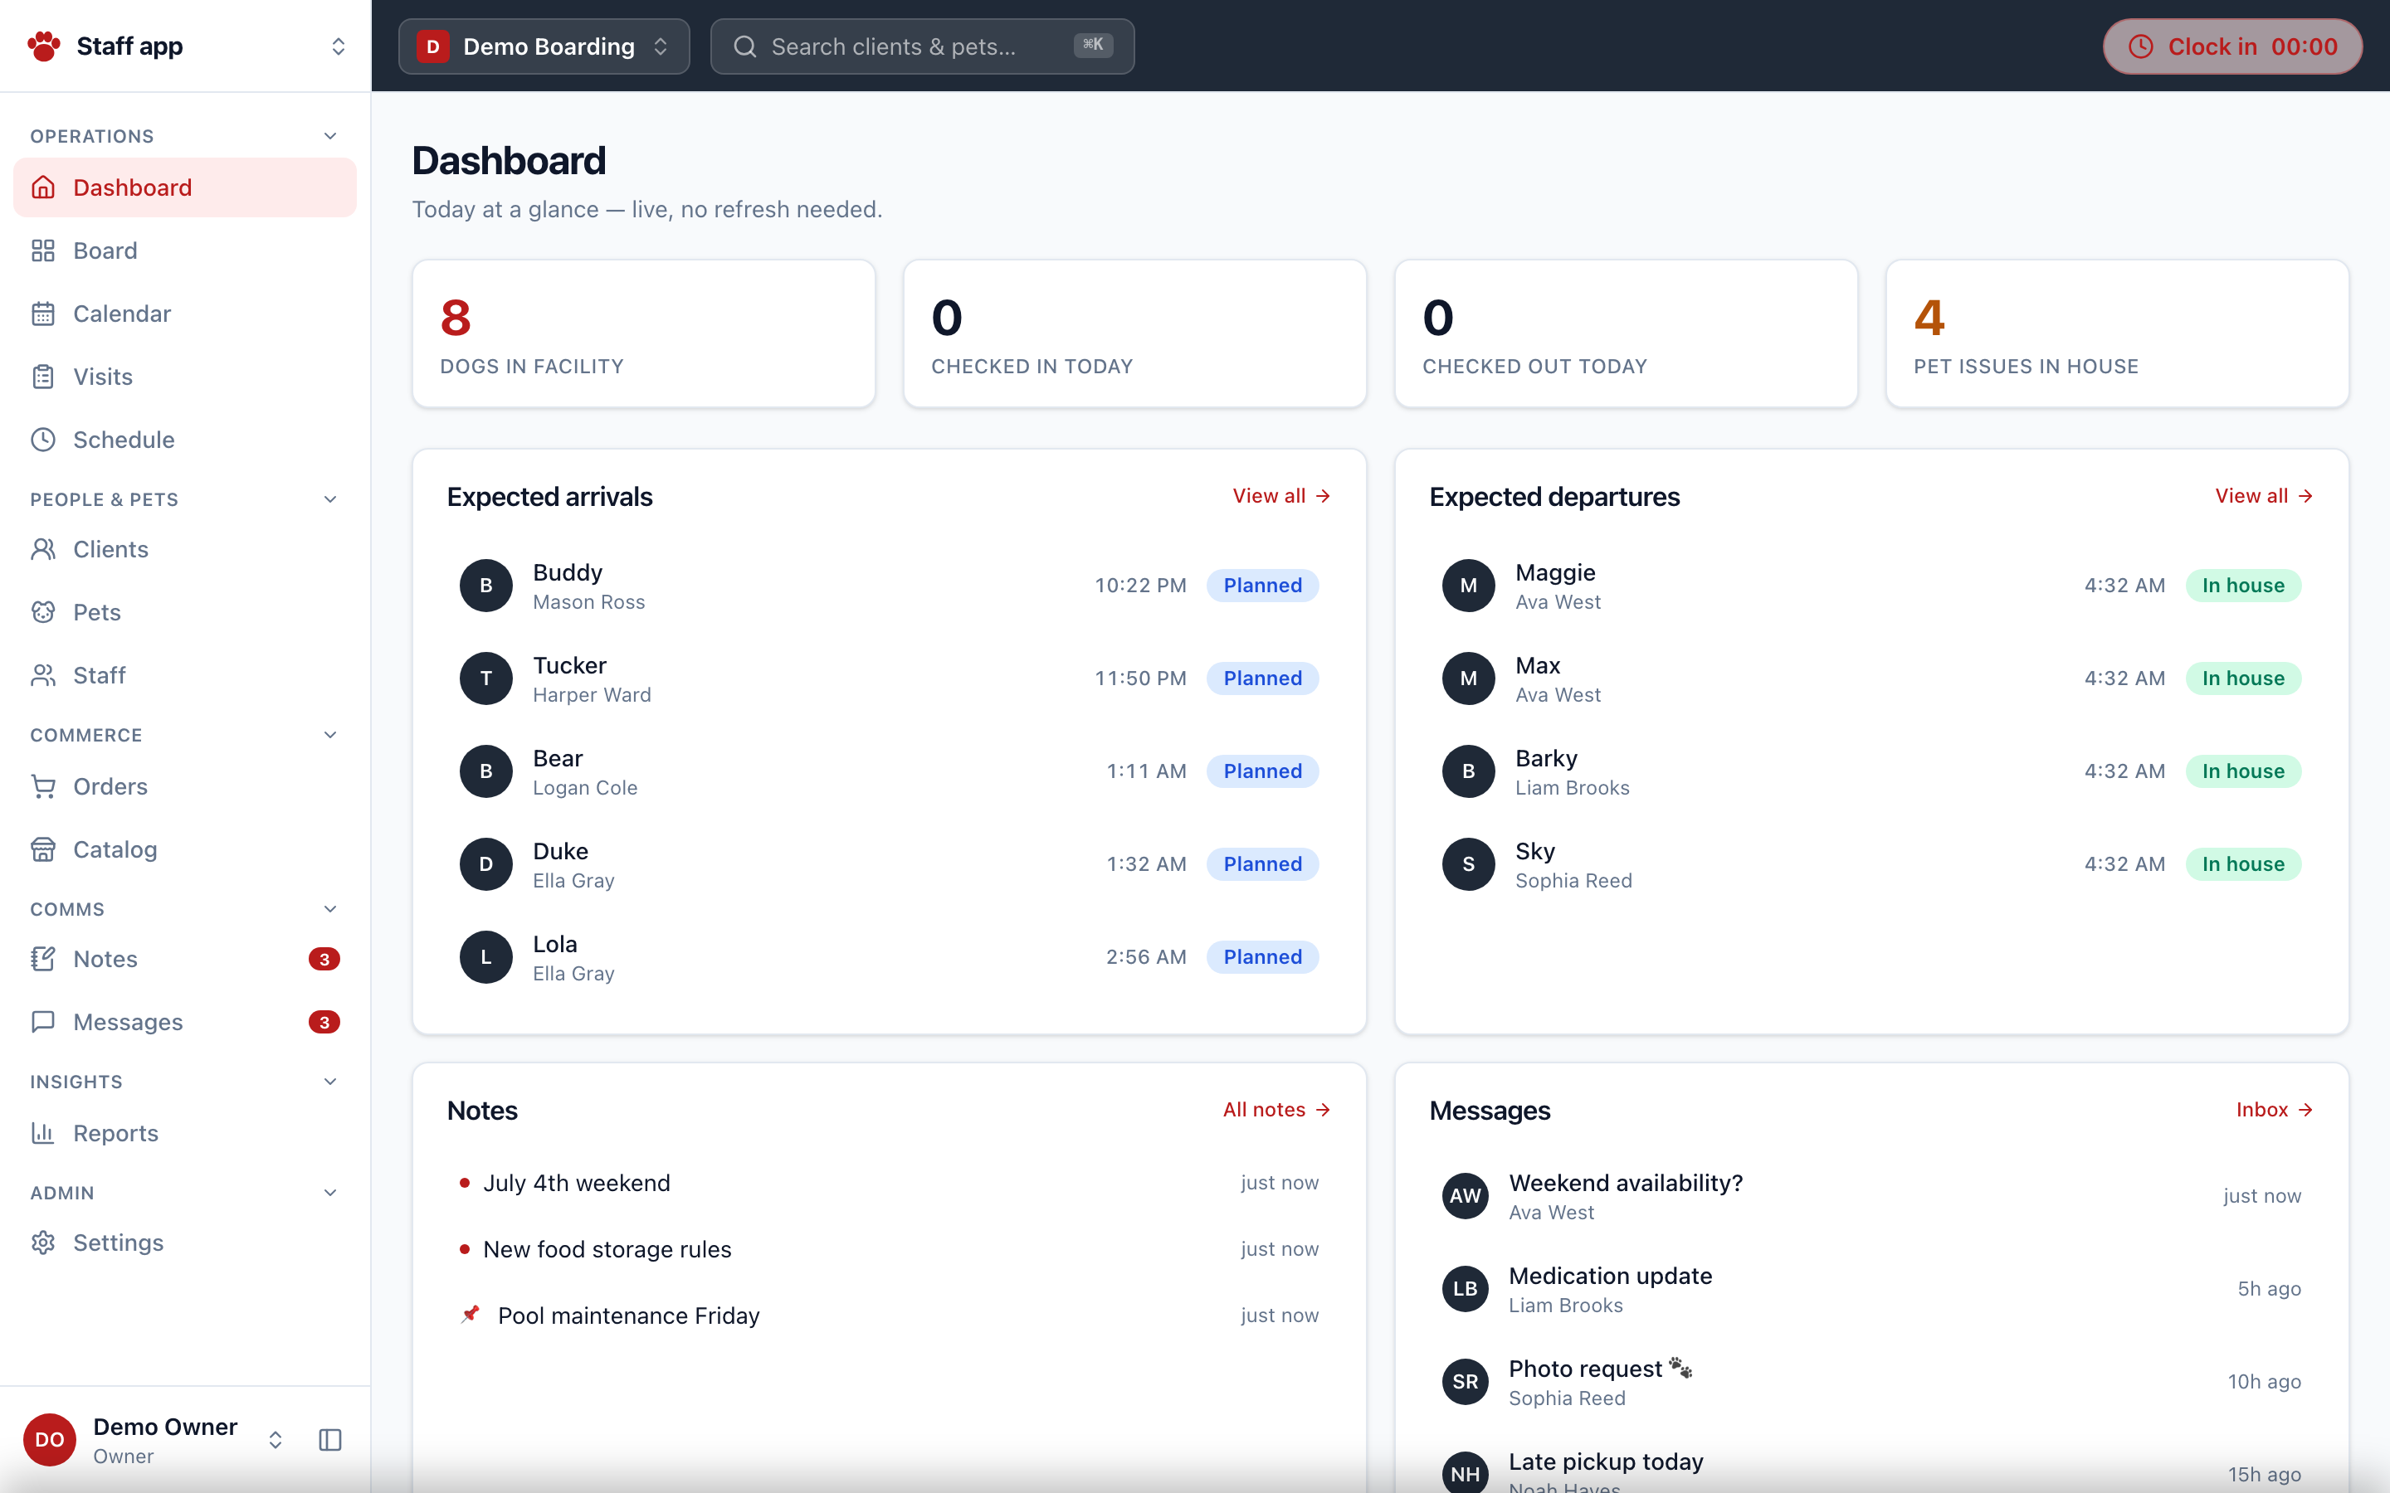Click Buddy's B avatar circle

pos(486,586)
